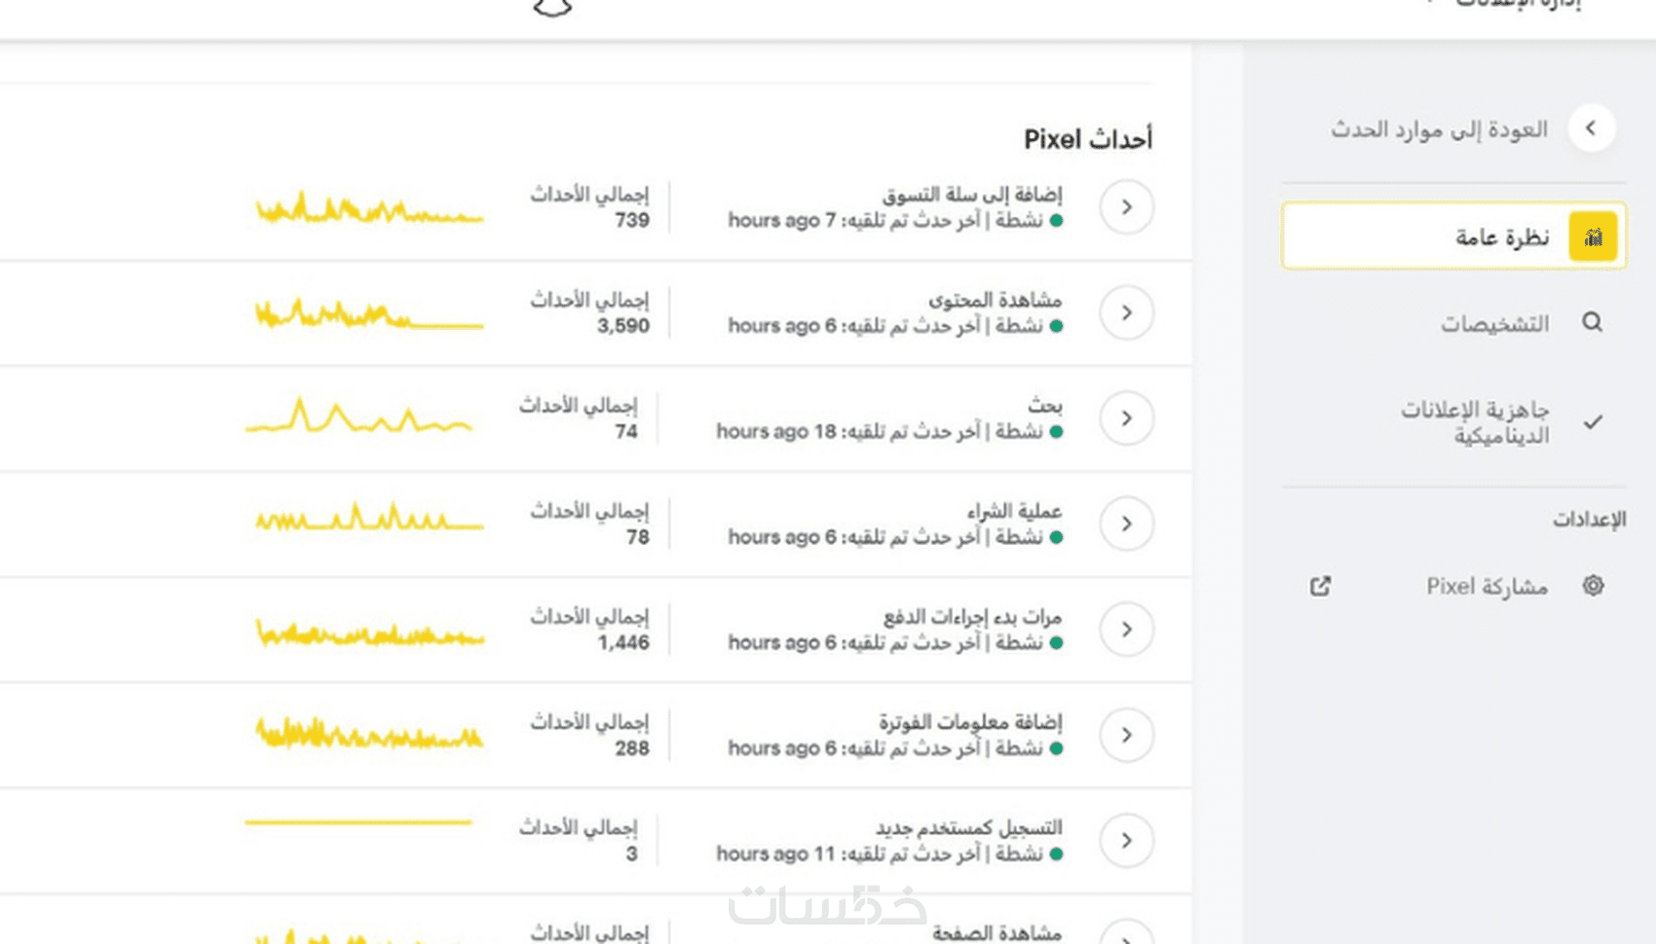Select the نظرة عامة sidebar item

1501,236
